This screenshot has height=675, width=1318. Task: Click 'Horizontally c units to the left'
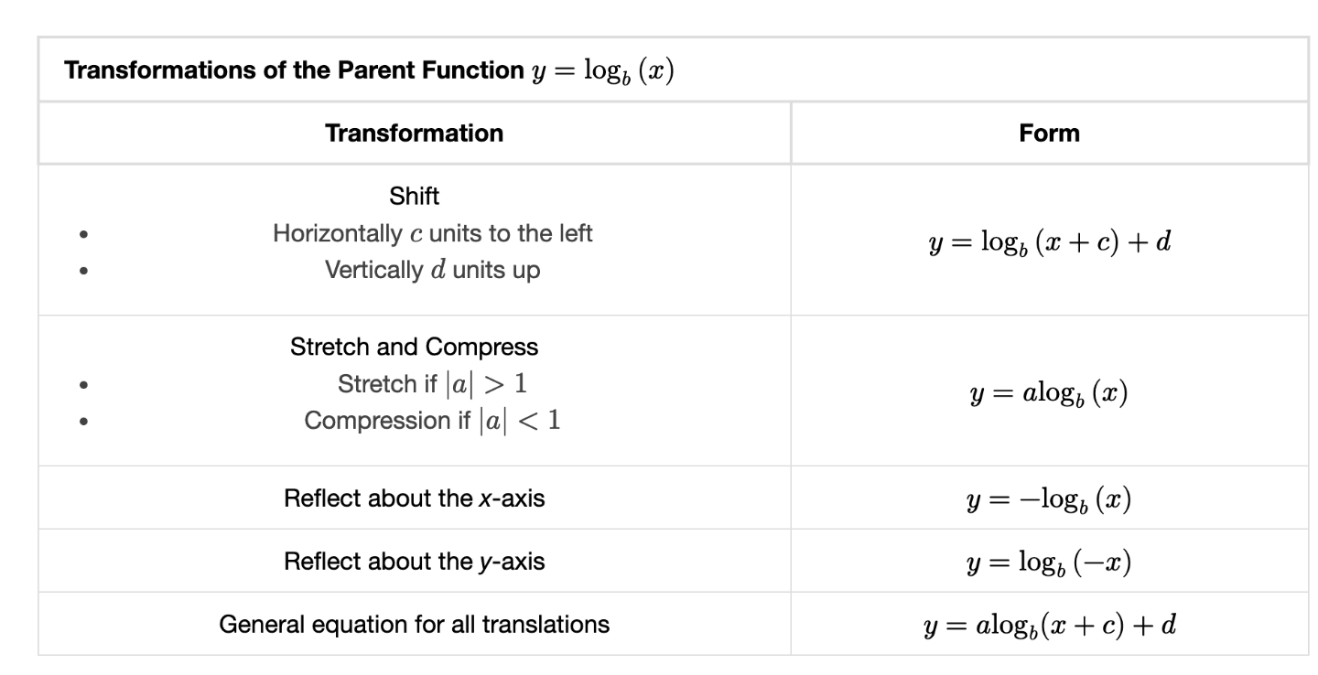433,233
